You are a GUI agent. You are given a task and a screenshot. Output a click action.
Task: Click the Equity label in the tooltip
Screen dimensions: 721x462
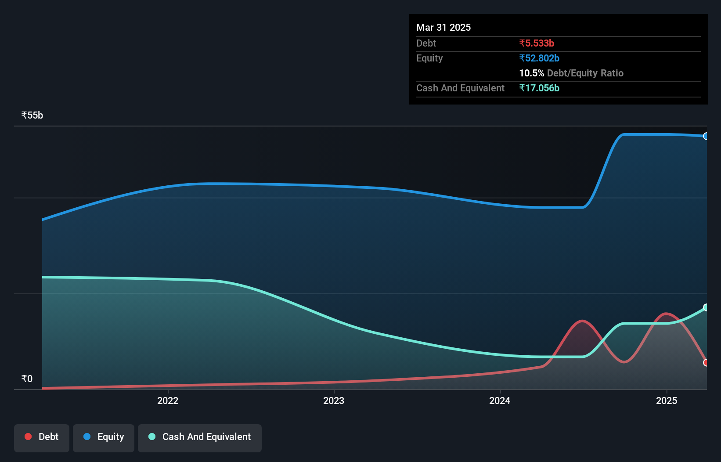coord(429,58)
